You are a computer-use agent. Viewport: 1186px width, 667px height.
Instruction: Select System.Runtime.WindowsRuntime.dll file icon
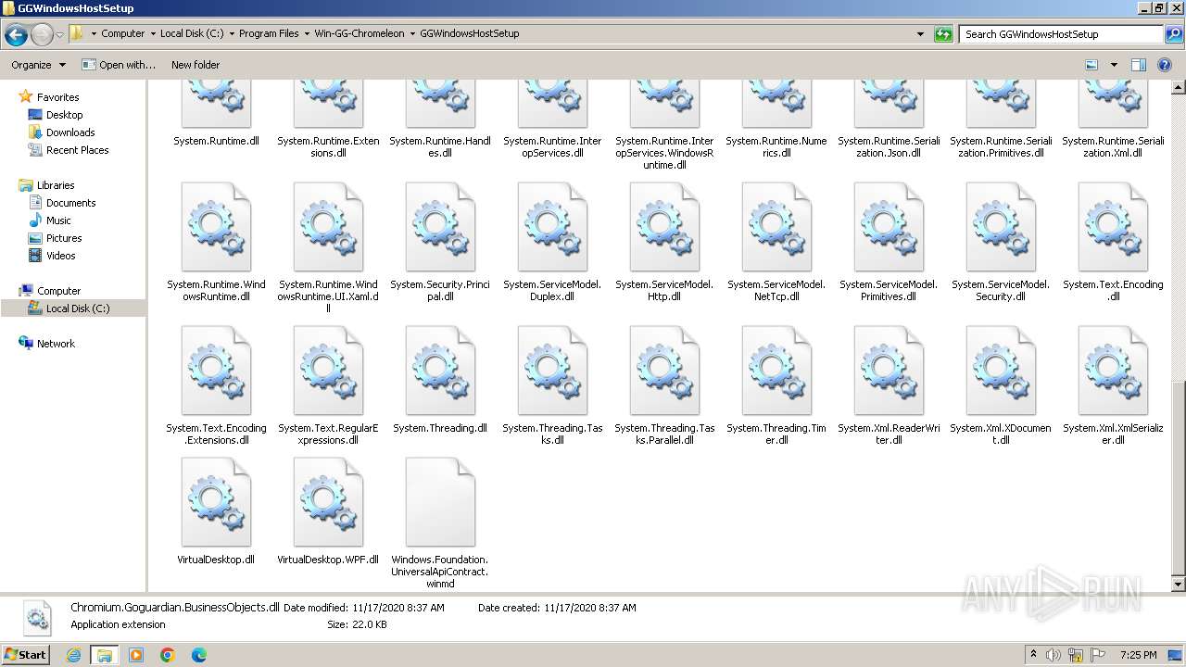(x=216, y=227)
